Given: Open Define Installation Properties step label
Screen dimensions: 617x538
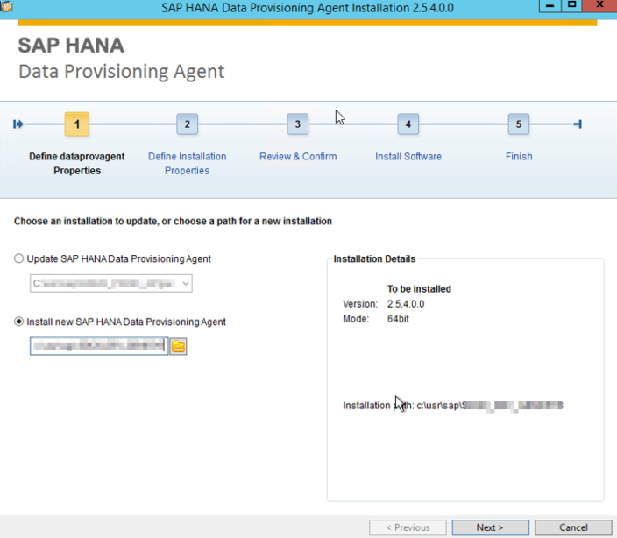Looking at the screenshot, I should tap(187, 164).
